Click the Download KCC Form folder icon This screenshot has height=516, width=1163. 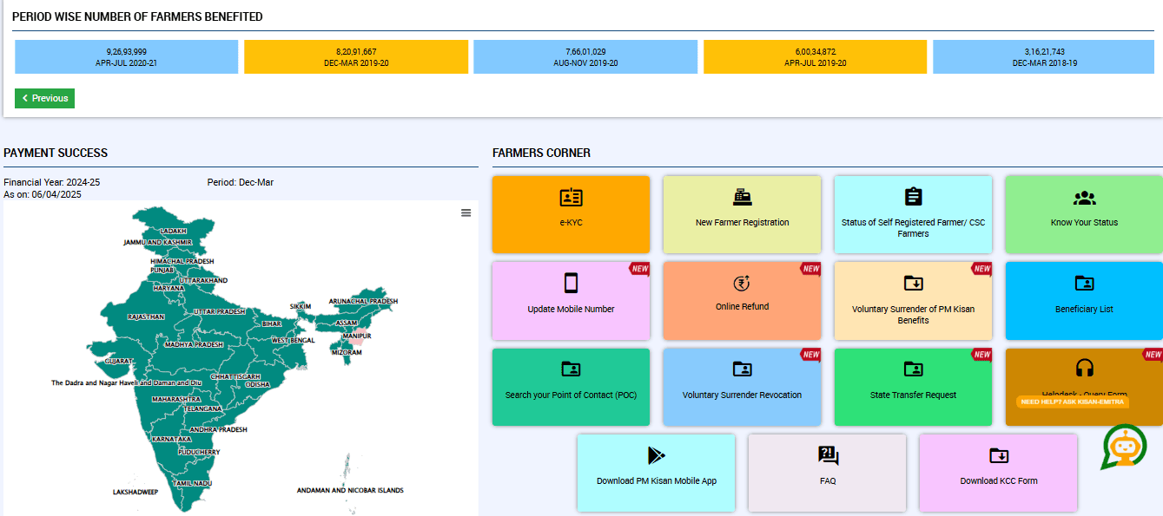tap(999, 455)
